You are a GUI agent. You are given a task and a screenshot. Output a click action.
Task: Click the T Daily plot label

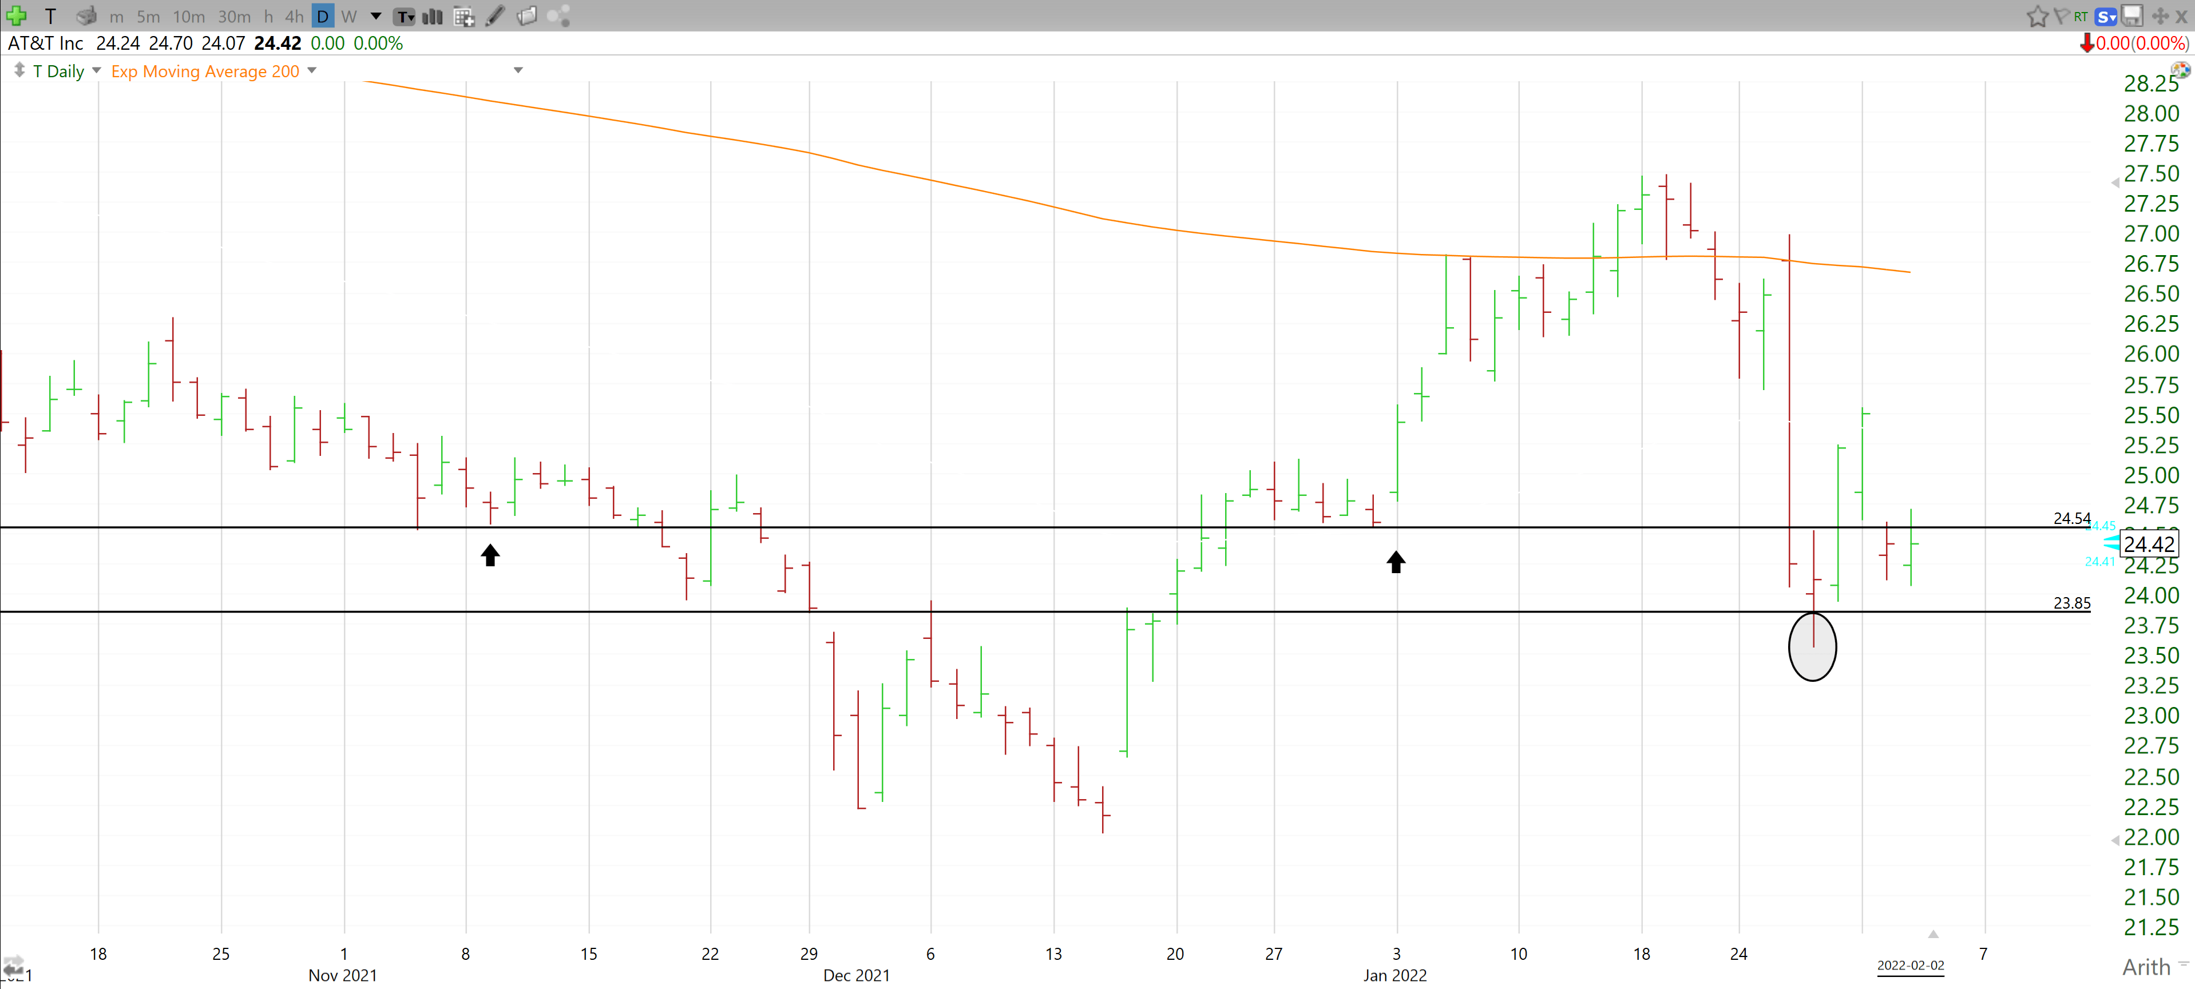[58, 72]
